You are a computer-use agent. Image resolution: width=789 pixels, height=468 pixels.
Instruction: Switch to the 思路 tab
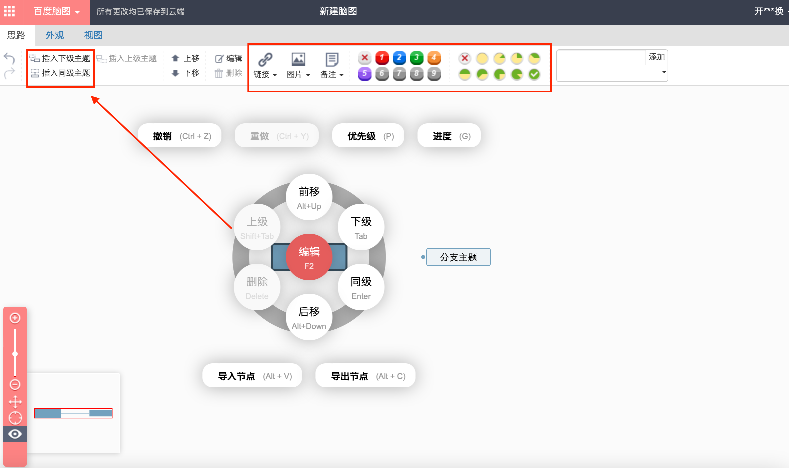tap(17, 35)
